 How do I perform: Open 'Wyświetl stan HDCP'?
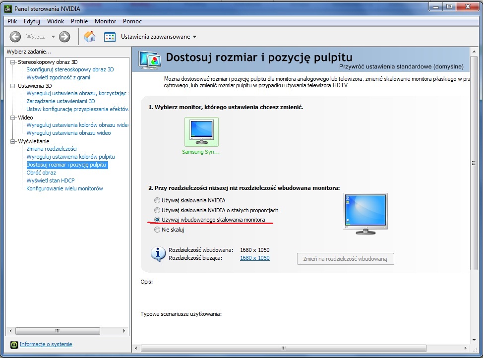pyautogui.click(x=51, y=180)
